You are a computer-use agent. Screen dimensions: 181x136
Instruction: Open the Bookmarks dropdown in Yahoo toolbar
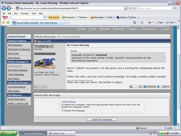coord(69,17)
